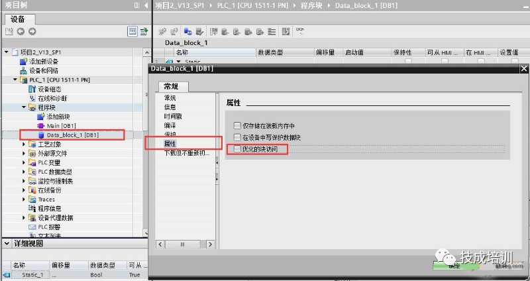Select Static_1 row in detail view
This screenshot has width=530, height=281.
tap(75, 275)
